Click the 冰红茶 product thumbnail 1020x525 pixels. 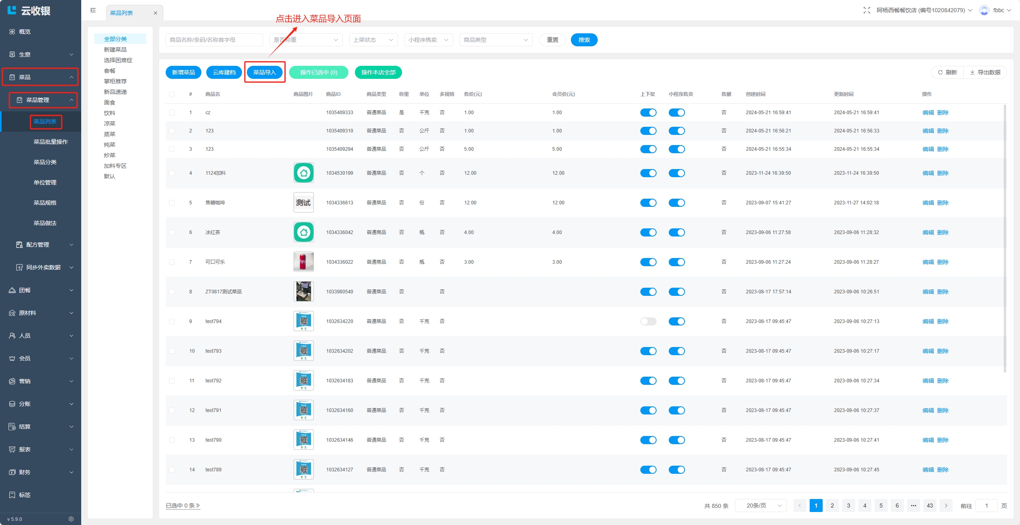303,232
